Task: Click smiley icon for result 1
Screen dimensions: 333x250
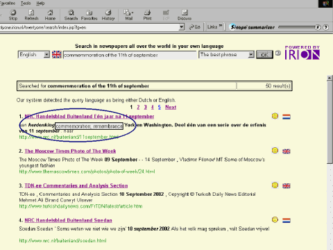Action: [275, 116]
